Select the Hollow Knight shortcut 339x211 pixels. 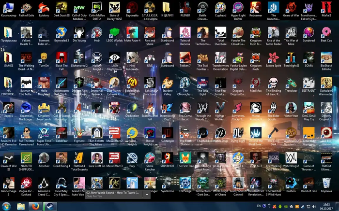pyautogui.click(x=97, y=57)
